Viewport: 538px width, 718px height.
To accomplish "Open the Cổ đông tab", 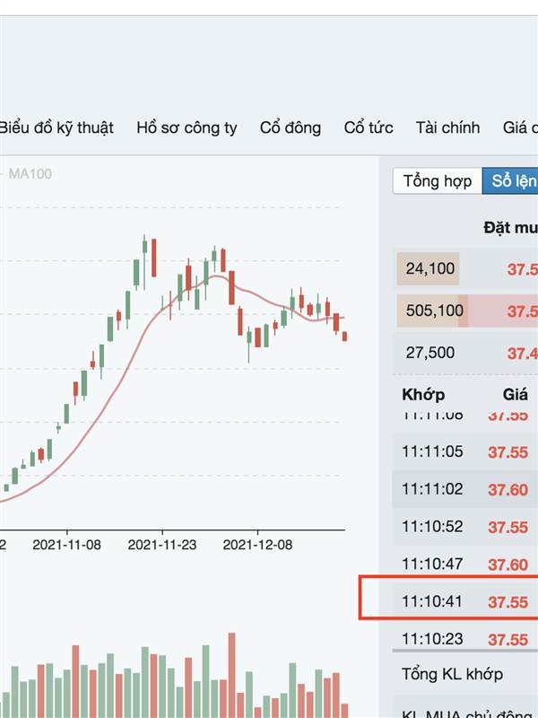I will (x=291, y=127).
